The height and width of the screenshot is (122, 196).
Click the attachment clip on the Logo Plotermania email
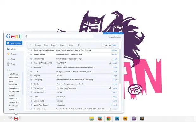click(110, 88)
